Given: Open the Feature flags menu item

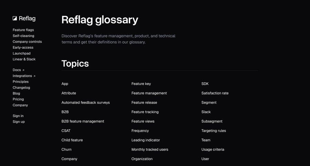Looking at the screenshot, I should click(23, 30).
